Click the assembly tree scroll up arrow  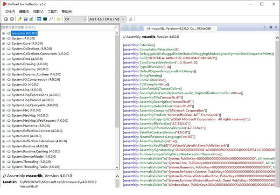coord(117,33)
